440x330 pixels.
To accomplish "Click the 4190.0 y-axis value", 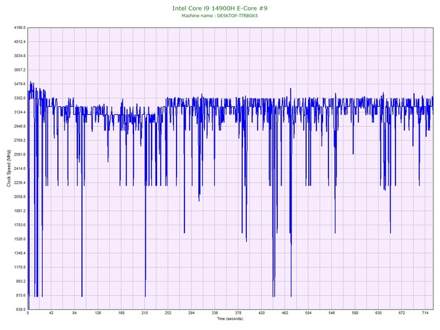I will point(20,28).
